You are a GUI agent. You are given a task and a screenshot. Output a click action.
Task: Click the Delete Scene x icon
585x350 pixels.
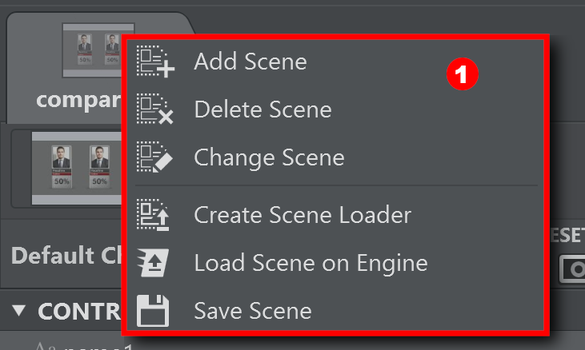tap(154, 109)
